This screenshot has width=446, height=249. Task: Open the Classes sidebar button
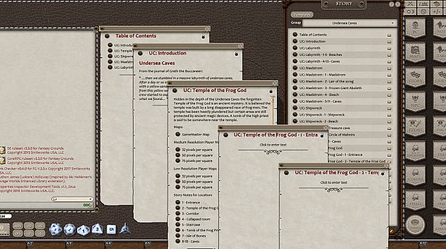pos(415,176)
